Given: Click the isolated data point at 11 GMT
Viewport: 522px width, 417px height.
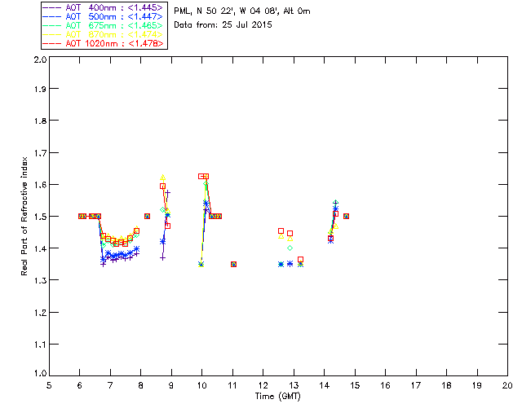Looking at the screenshot, I should [x=234, y=265].
